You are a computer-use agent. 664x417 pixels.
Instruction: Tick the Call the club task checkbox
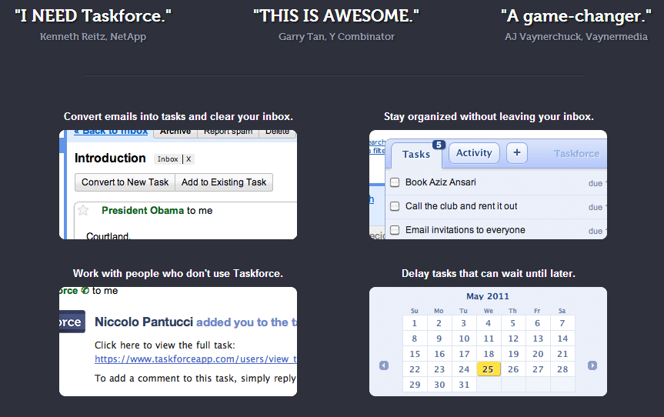tap(395, 206)
